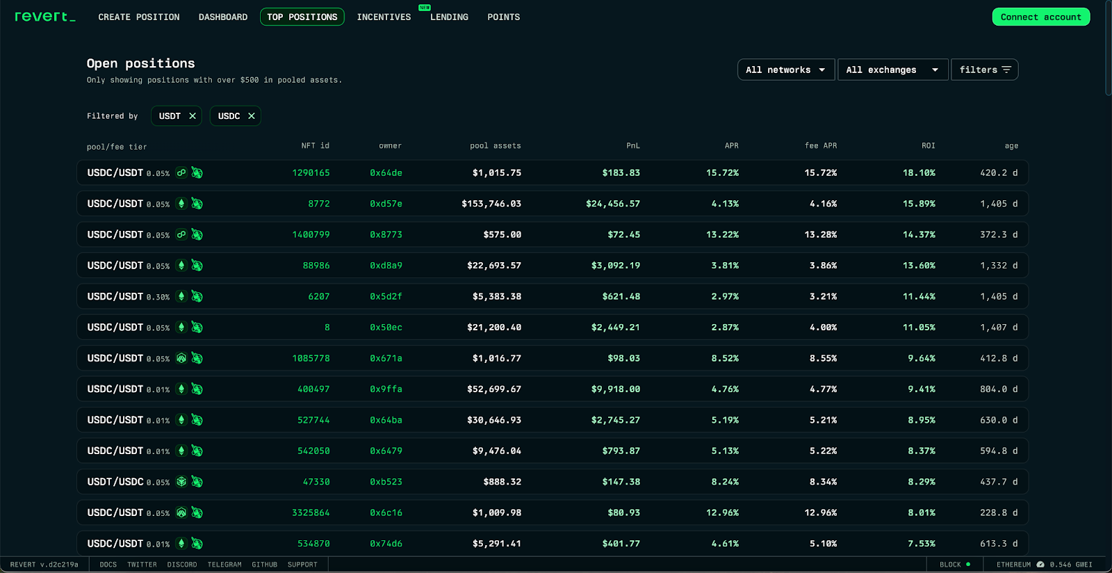The width and height of the screenshot is (1112, 573).
Task: Open the GITHUB footer link
Action: coord(264,565)
